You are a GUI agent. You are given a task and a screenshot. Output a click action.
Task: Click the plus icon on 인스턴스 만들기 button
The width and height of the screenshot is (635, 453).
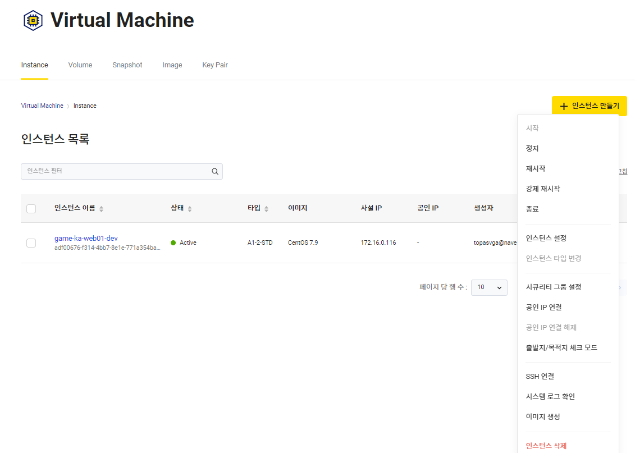(564, 106)
